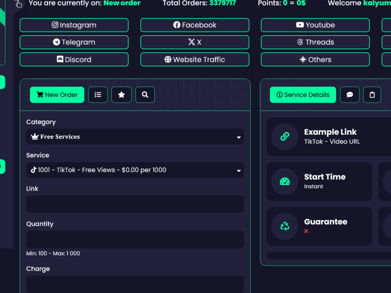Click the Service dropdown arrow
391x293 pixels.
[239, 171]
